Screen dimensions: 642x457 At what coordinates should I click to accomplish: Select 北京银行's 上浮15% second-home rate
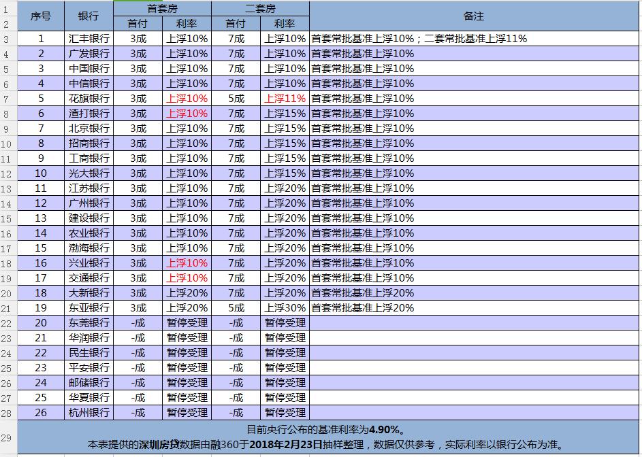coord(285,129)
